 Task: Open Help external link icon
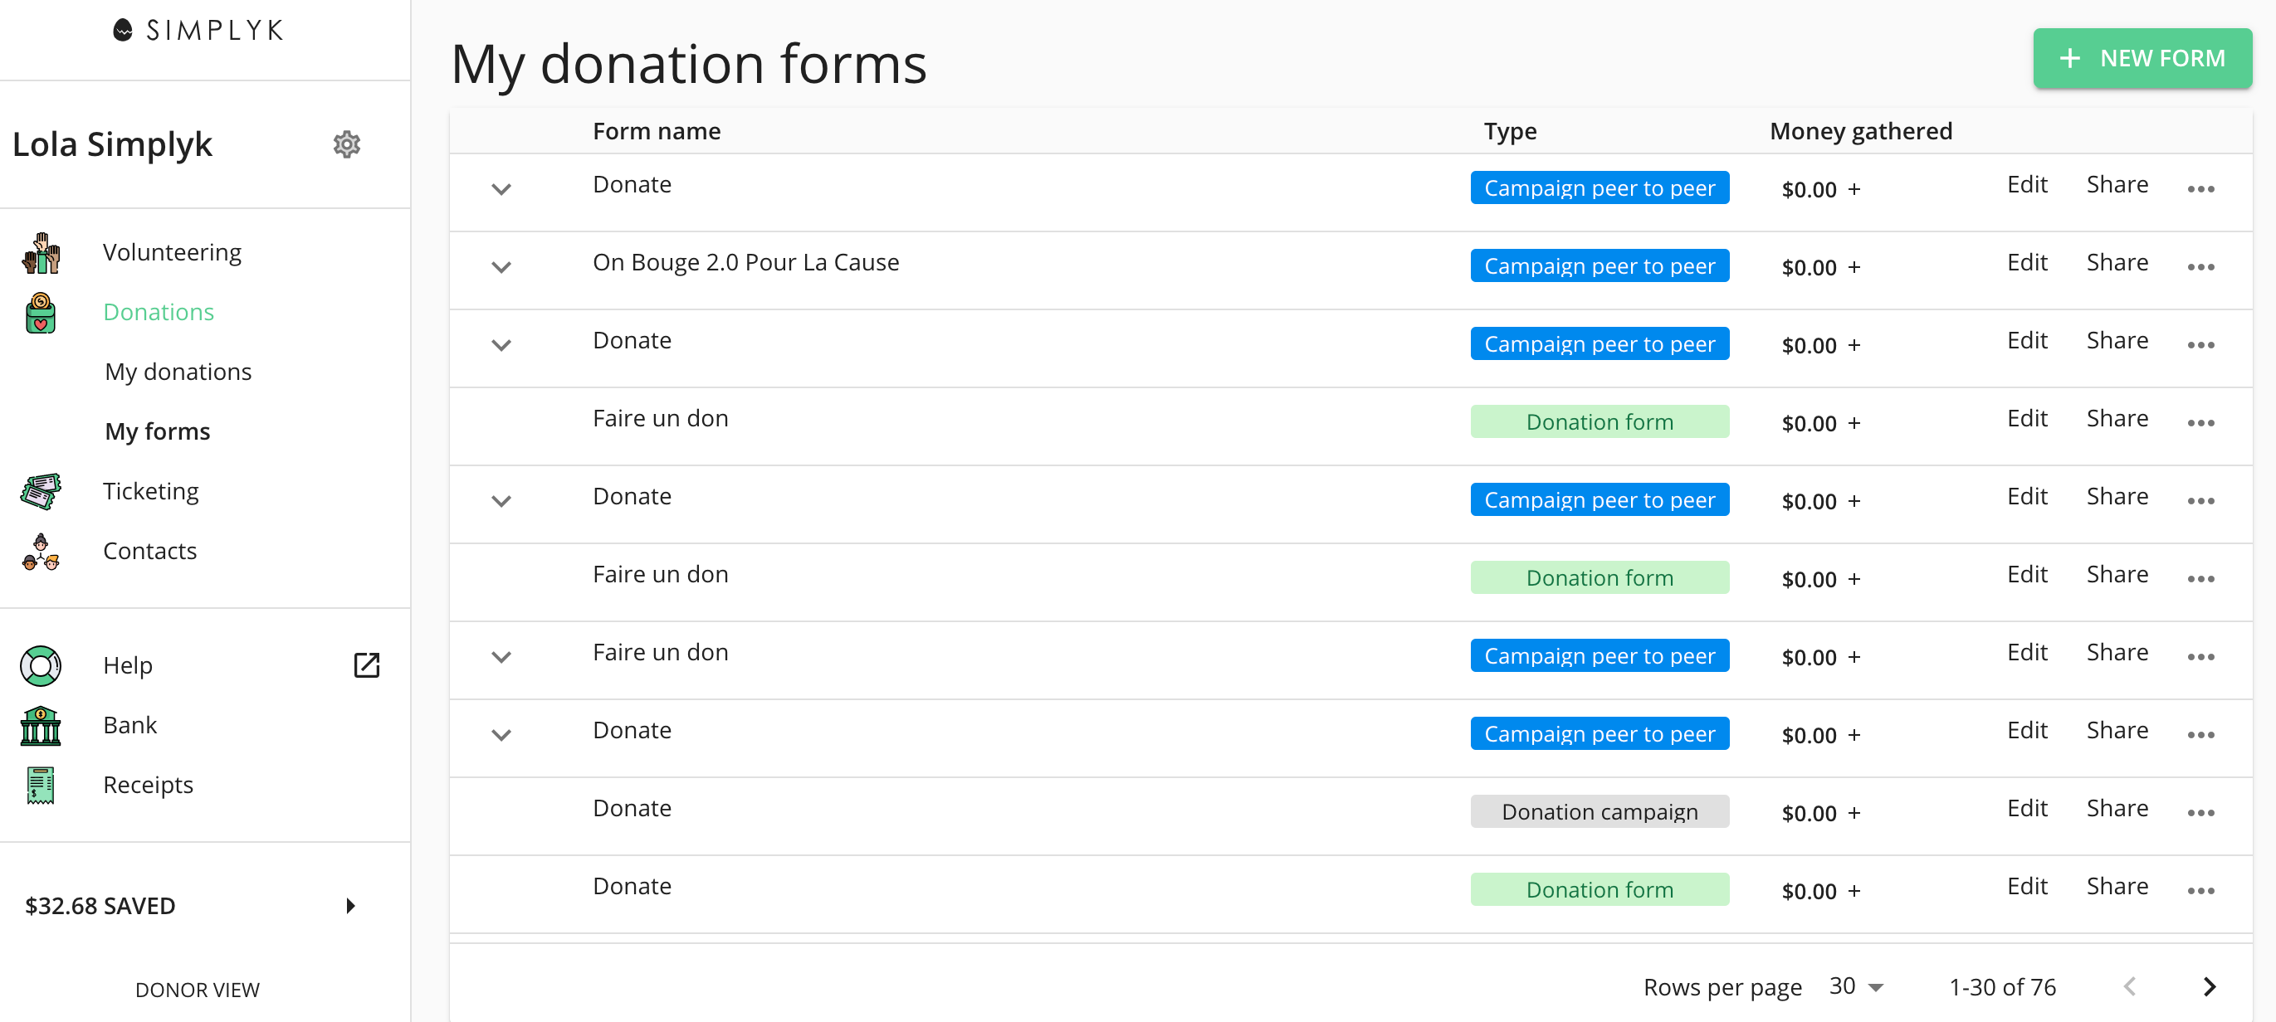tap(366, 665)
